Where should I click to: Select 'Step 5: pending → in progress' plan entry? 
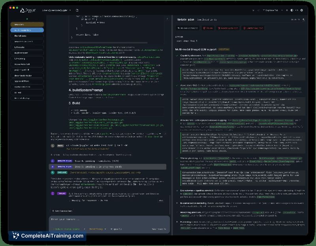(98, 166)
